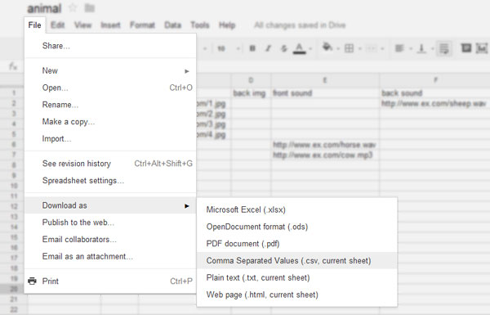The height and width of the screenshot is (315, 490).
Task: Select cell containing back img header
Action: (x=251, y=93)
